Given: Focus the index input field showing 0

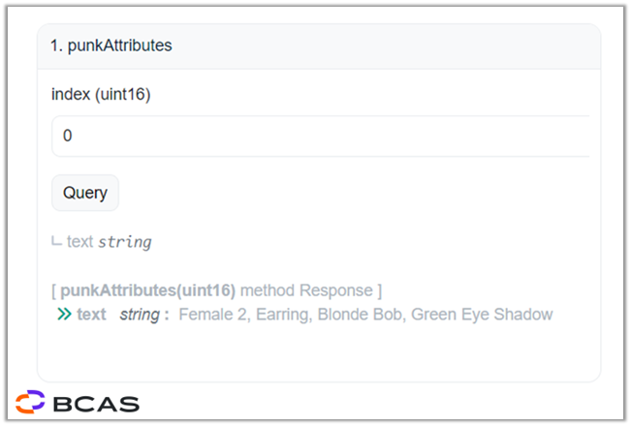Looking at the screenshot, I should point(321,136).
